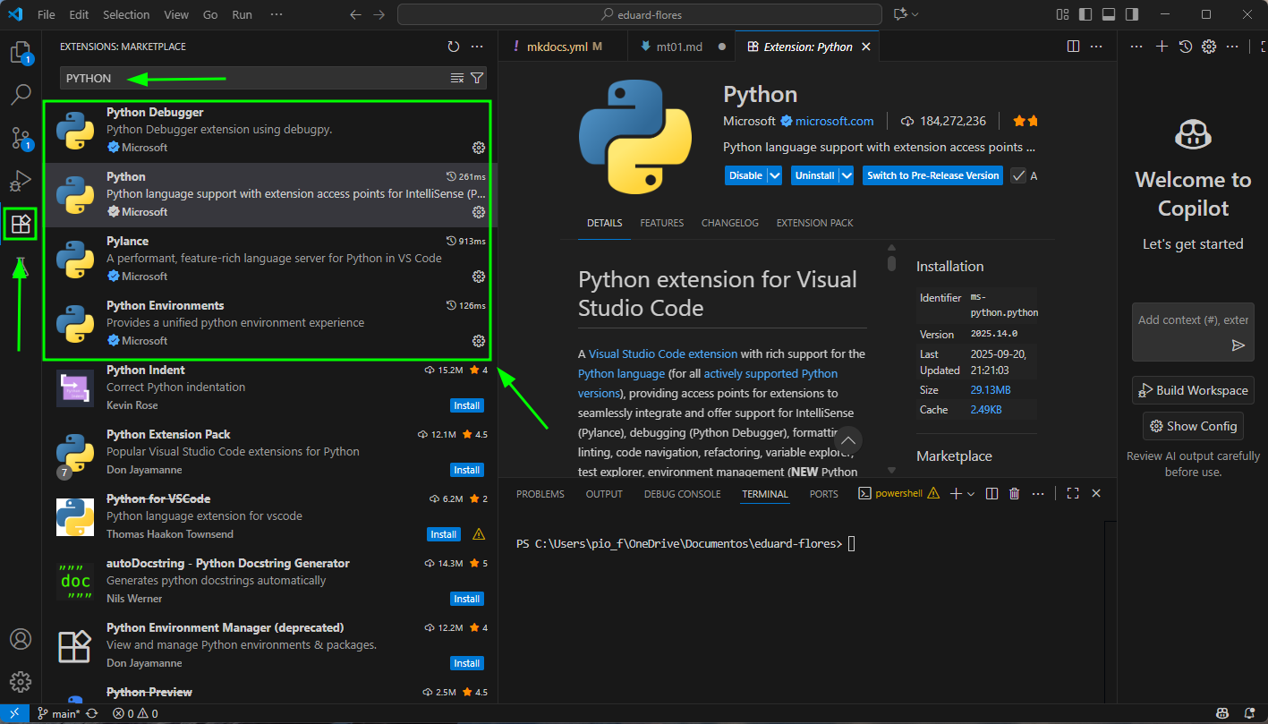The image size is (1268, 724).
Task: Expand the Disable button dropdown arrow
Action: [x=775, y=175]
